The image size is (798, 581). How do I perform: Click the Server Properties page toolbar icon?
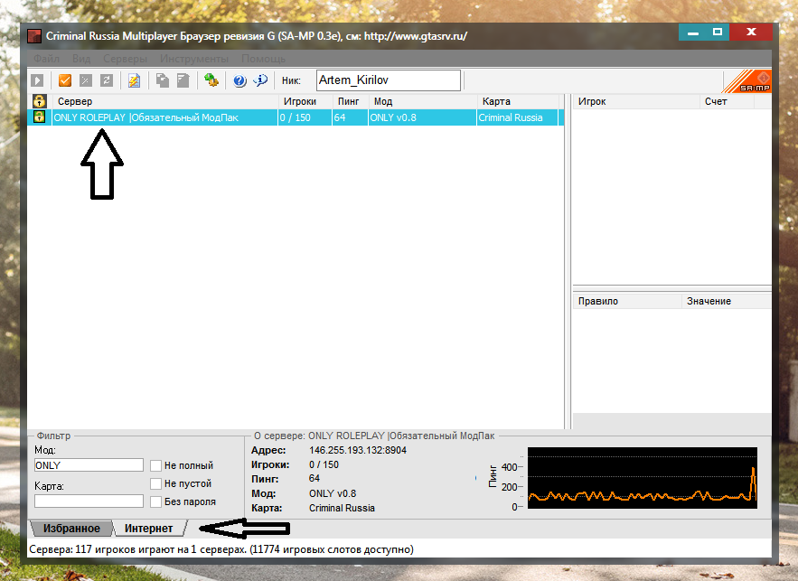click(x=183, y=80)
